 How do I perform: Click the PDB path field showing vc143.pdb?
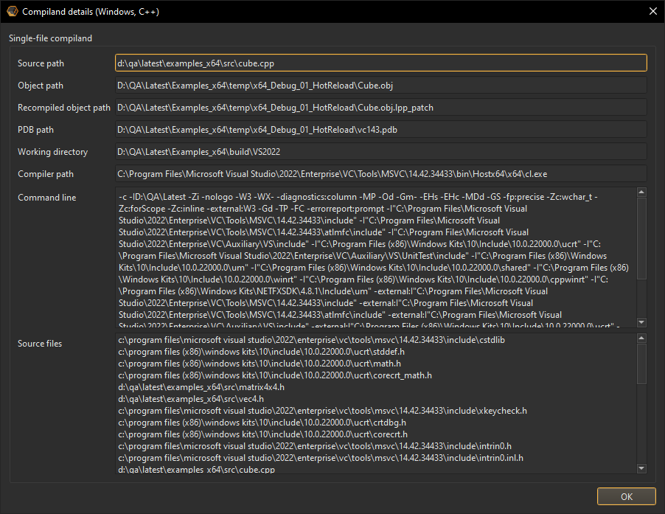[x=380, y=130]
